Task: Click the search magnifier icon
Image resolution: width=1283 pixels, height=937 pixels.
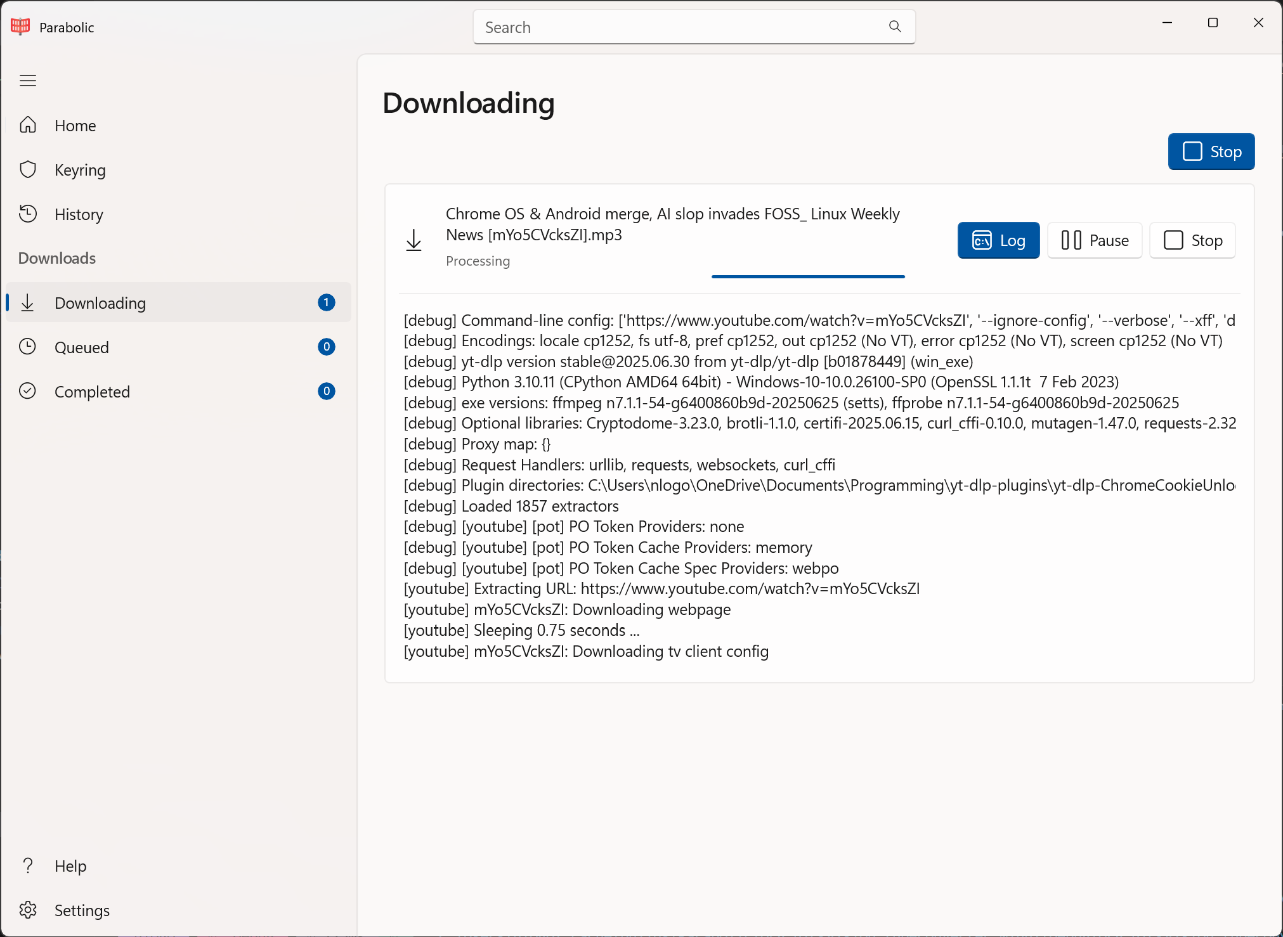Action: (x=895, y=27)
